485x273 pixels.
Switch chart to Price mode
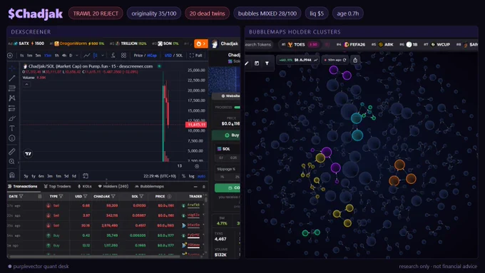138,56
